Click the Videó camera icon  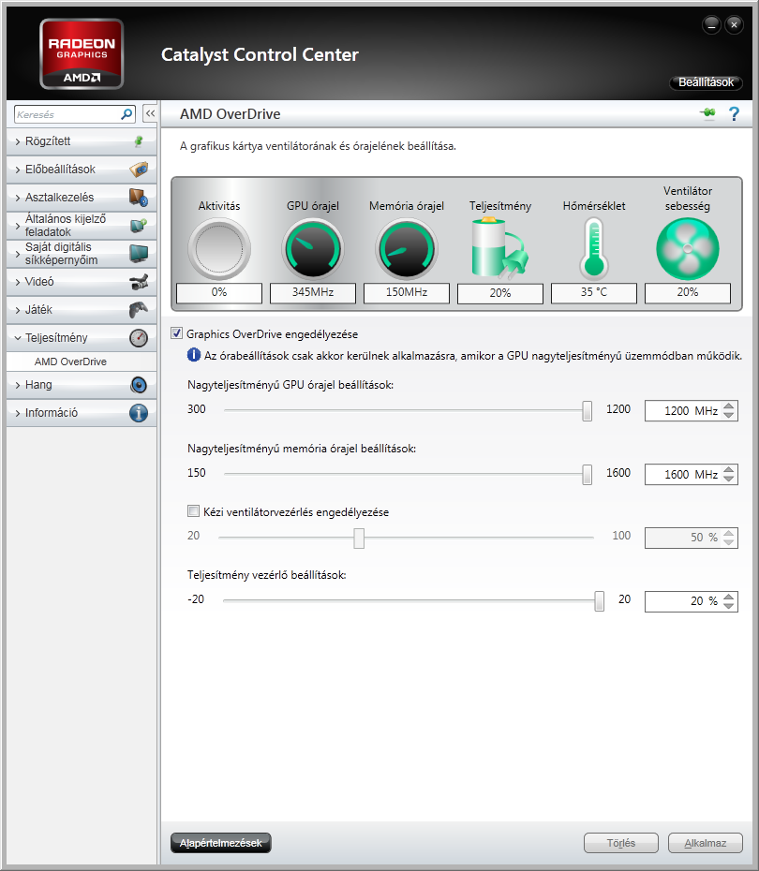[x=139, y=282]
